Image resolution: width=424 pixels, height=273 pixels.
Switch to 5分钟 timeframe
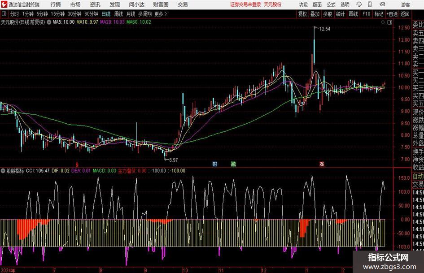(x=42, y=14)
